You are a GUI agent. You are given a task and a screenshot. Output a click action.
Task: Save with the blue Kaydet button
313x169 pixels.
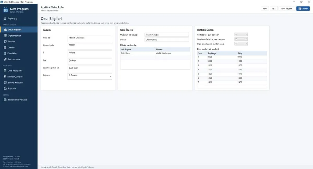point(303,9)
